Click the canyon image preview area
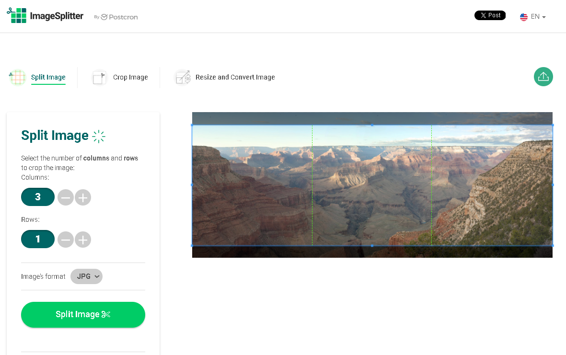The width and height of the screenshot is (566, 355). click(x=372, y=185)
